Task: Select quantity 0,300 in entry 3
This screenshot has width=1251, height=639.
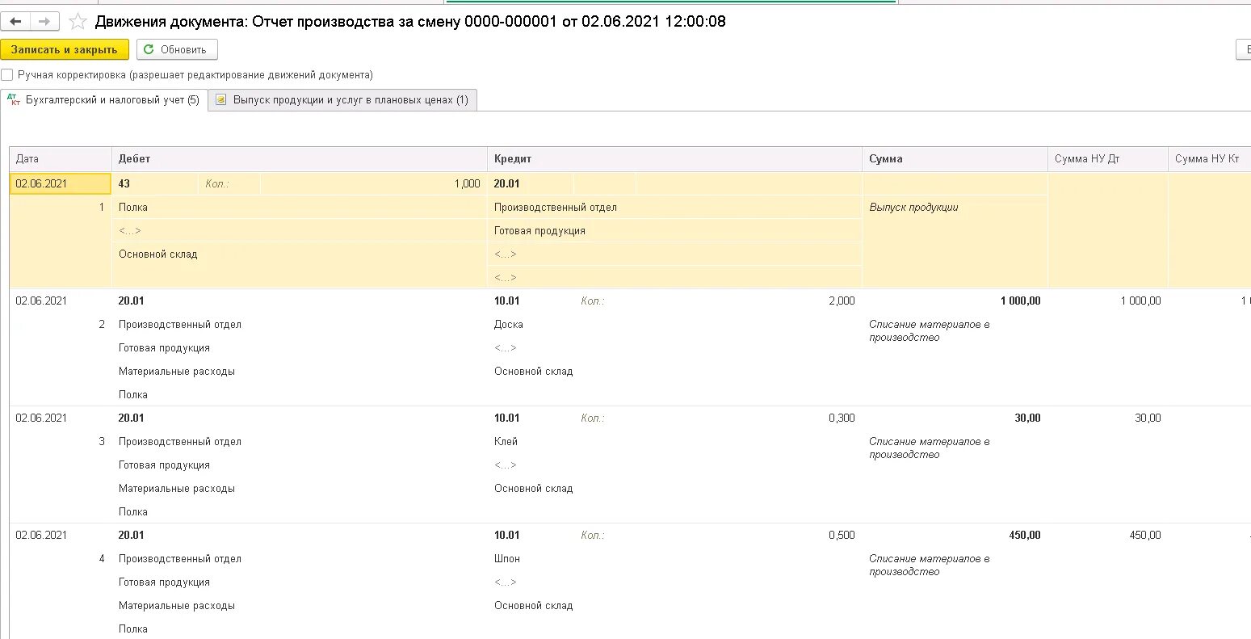Action: 841,418
